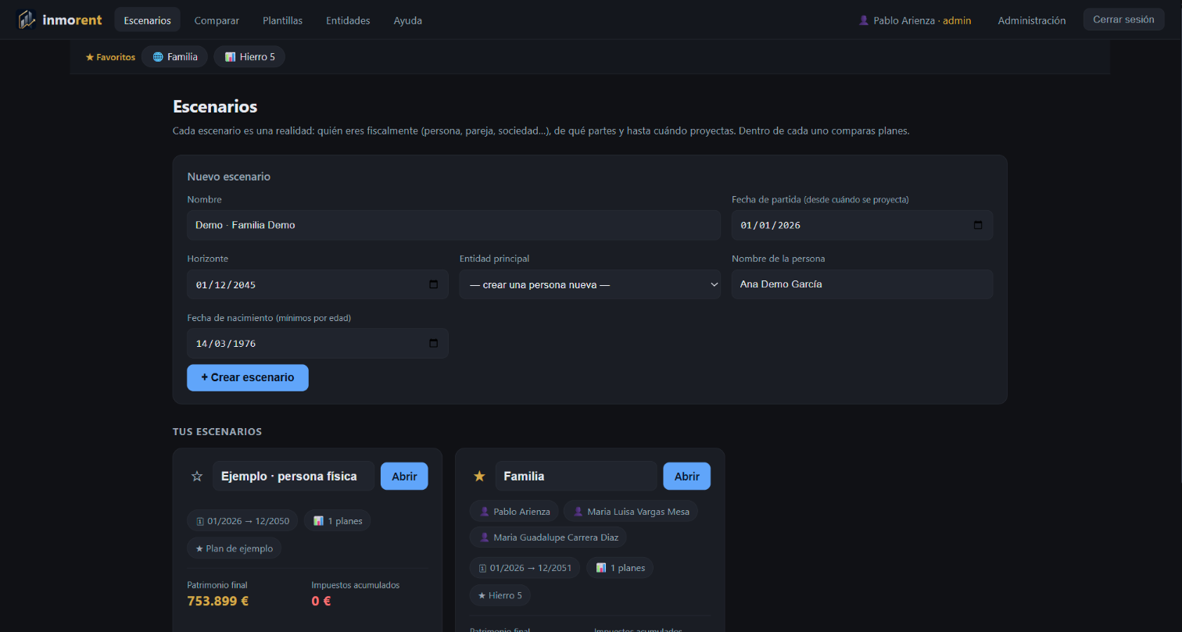The height and width of the screenshot is (632, 1182).
Task: Open the Hierro 5 favorite shortcut chip
Action: 249,57
